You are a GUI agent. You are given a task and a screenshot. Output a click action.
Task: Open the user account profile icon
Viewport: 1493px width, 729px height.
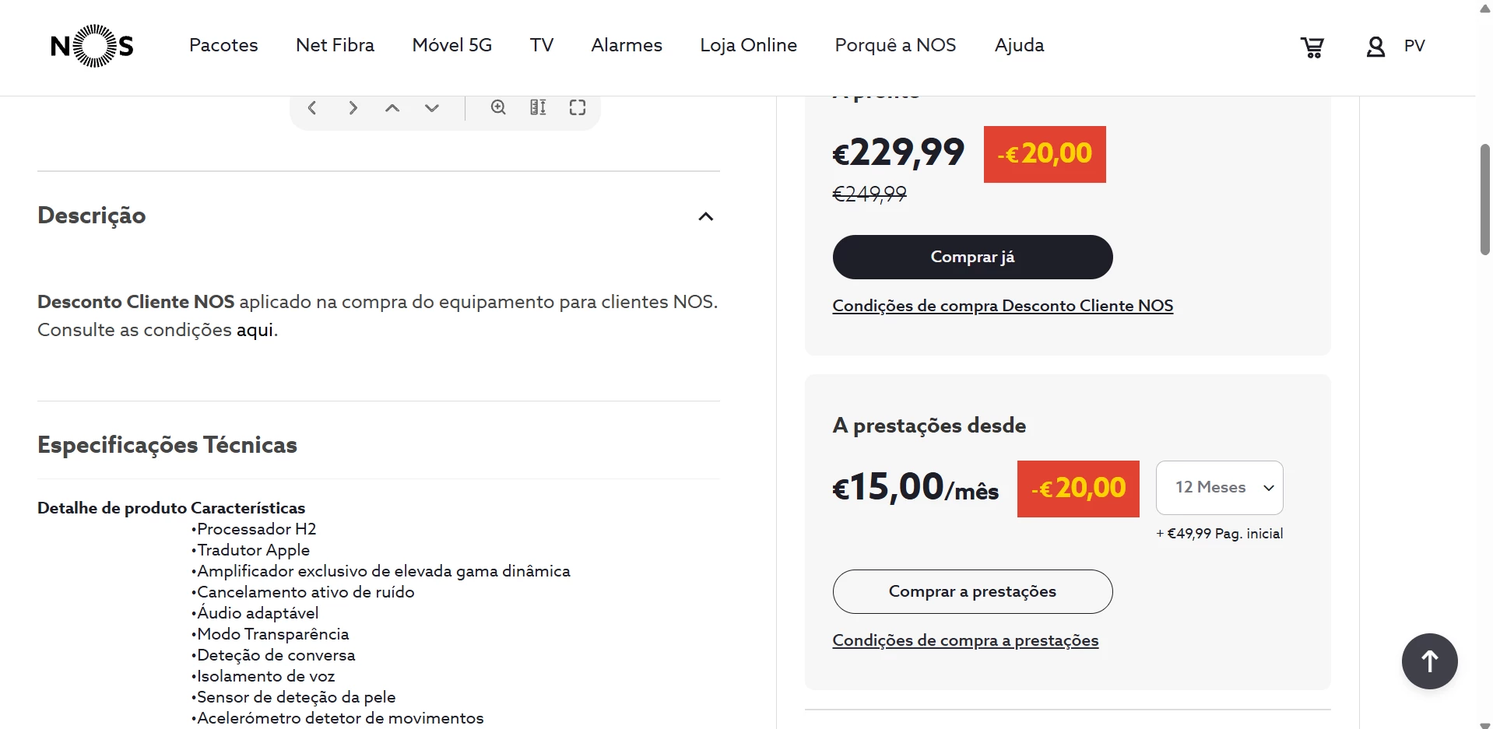[1375, 47]
